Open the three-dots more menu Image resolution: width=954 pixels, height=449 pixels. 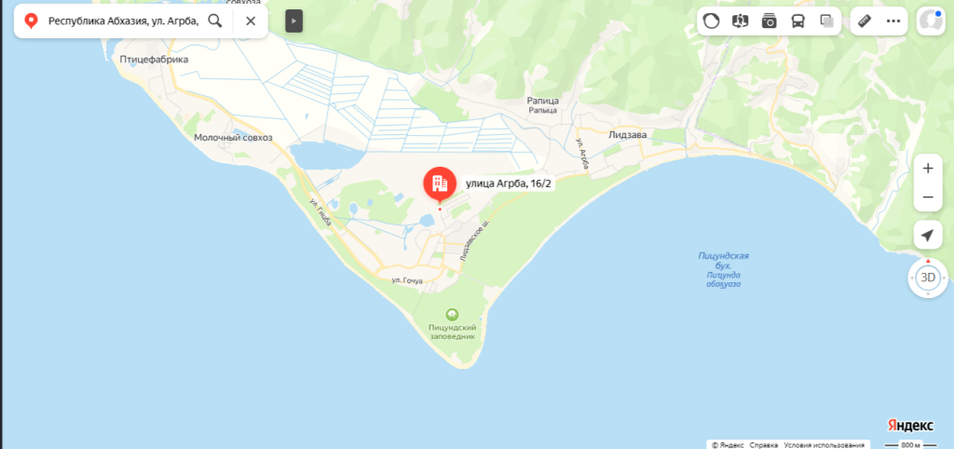tap(893, 21)
